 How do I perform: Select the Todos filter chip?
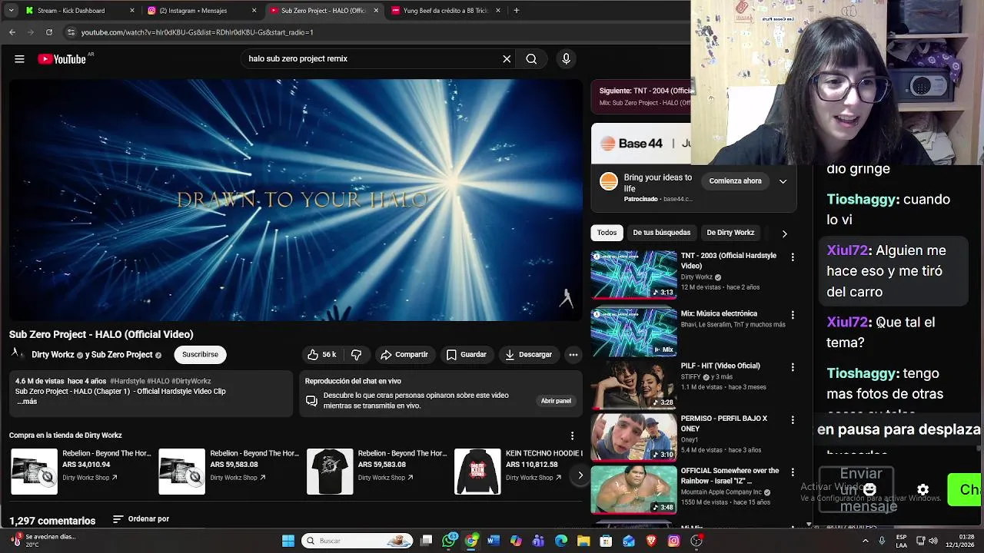(607, 233)
